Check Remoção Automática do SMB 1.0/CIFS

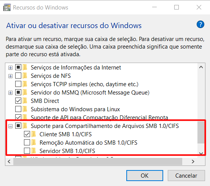click(x=27, y=143)
